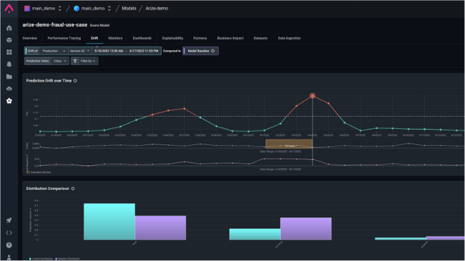465x261 pixels.
Task: Click the info icon beside Prediction Drift over Time
Action: click(75, 81)
